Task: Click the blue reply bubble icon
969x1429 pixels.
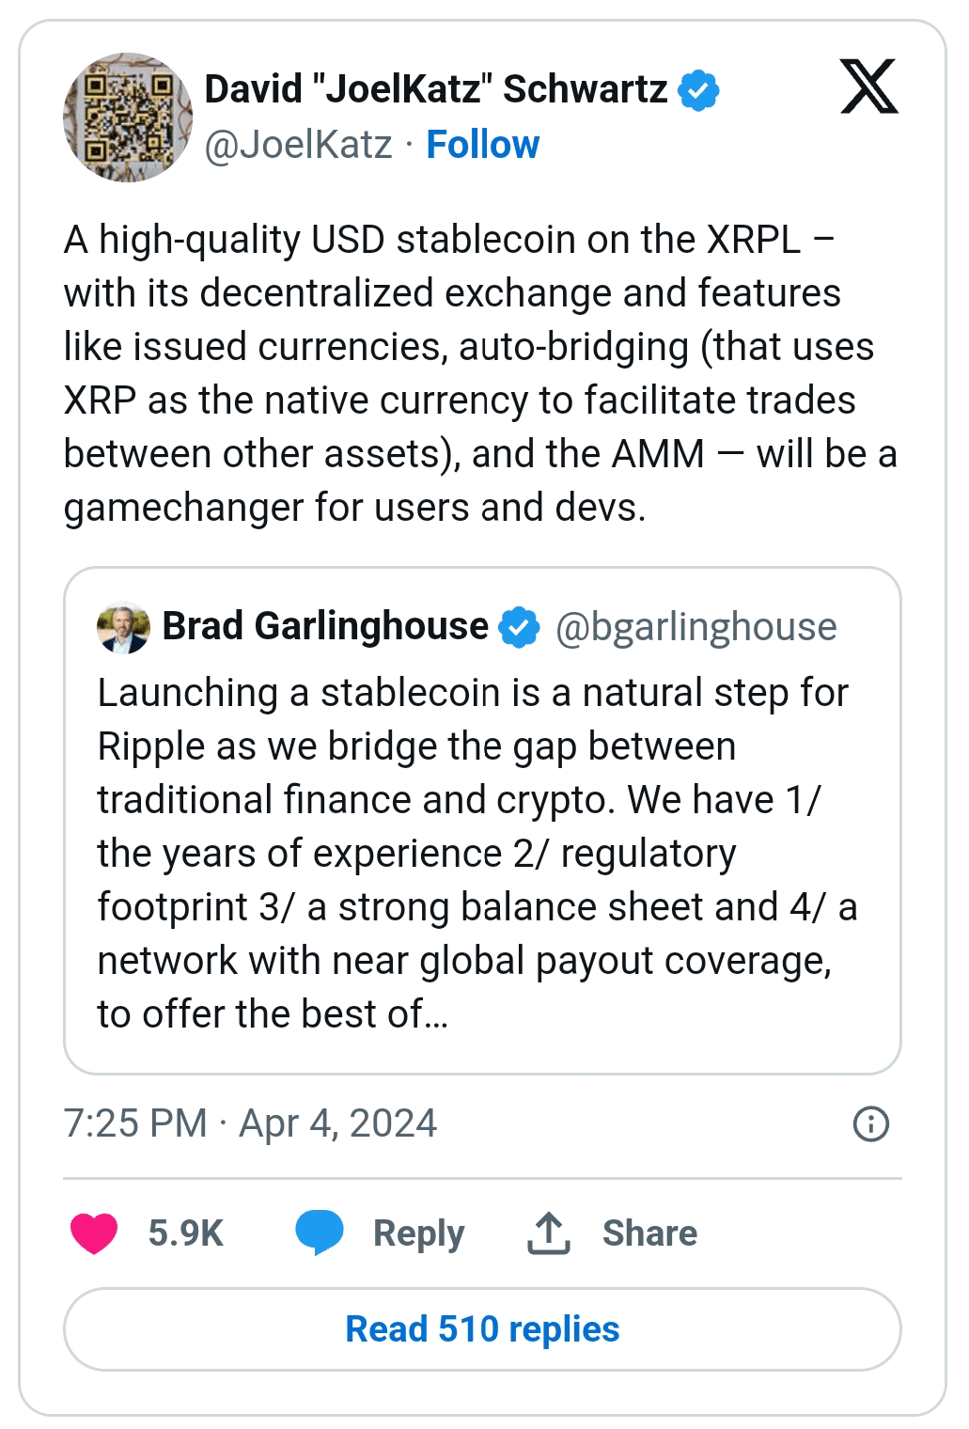Action: click(x=320, y=1233)
